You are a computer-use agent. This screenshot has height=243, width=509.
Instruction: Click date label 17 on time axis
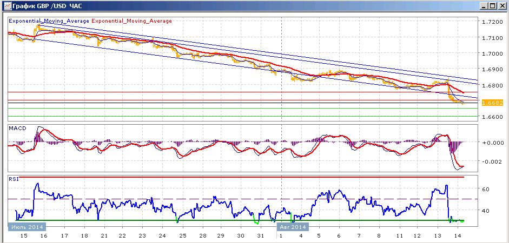[x=64, y=236]
